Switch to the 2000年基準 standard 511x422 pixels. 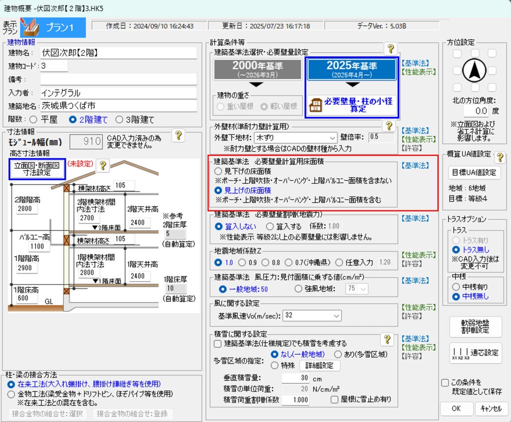point(257,69)
